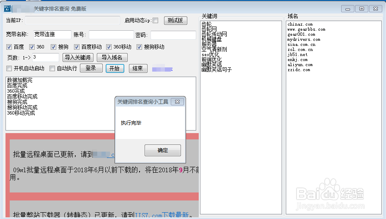
Task: Select domain jb51.net
Action: point(297,54)
